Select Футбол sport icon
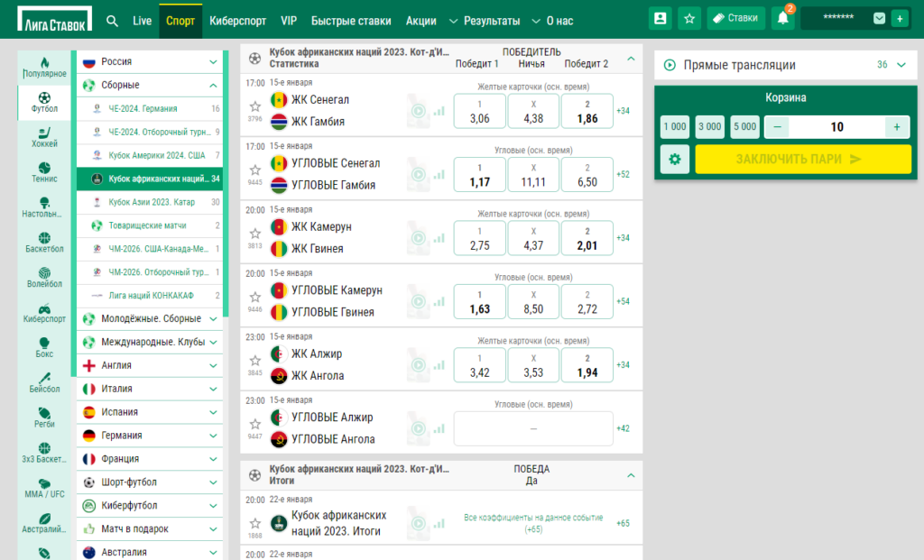924x560 pixels. [x=44, y=103]
